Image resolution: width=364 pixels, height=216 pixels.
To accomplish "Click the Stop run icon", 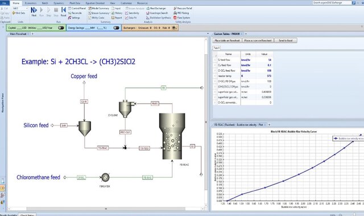I will tap(56, 11).
